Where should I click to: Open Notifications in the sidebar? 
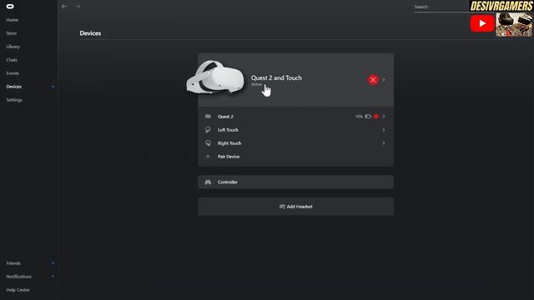[x=18, y=277]
